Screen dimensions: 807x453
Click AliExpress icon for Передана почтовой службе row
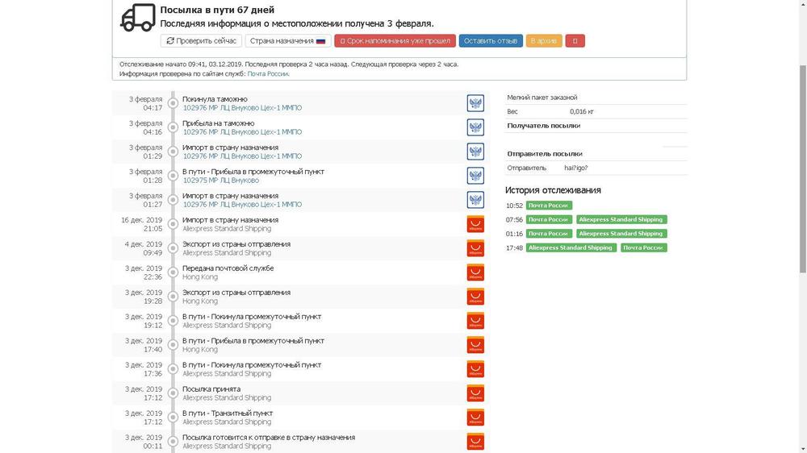(475, 272)
